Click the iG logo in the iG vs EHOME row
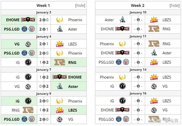This screenshot has height=126, width=182. click(28, 77)
